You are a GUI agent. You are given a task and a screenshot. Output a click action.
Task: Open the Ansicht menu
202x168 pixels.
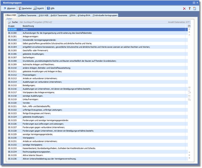39,8
